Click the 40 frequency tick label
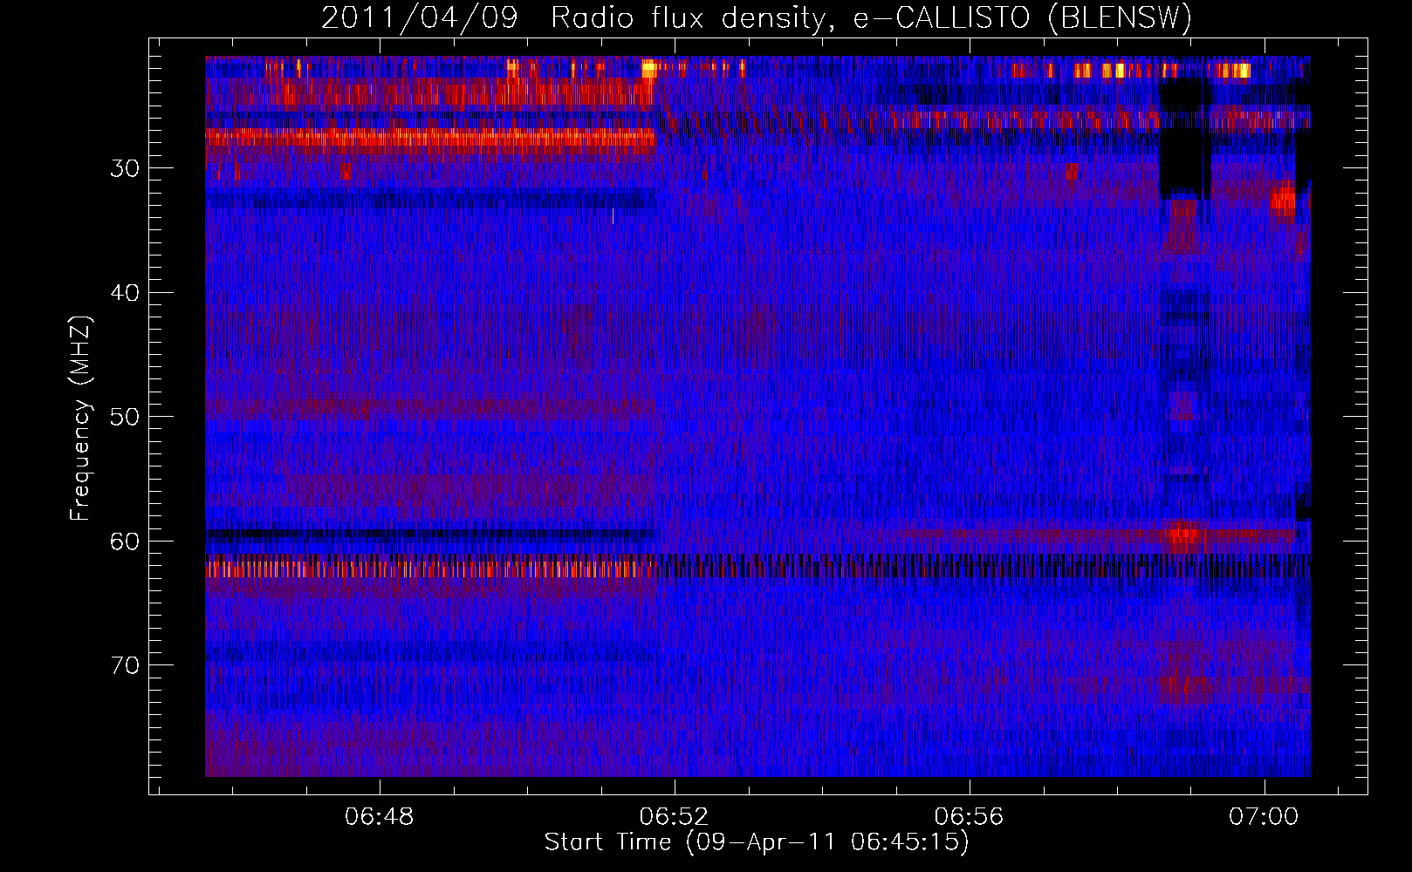 tap(125, 293)
